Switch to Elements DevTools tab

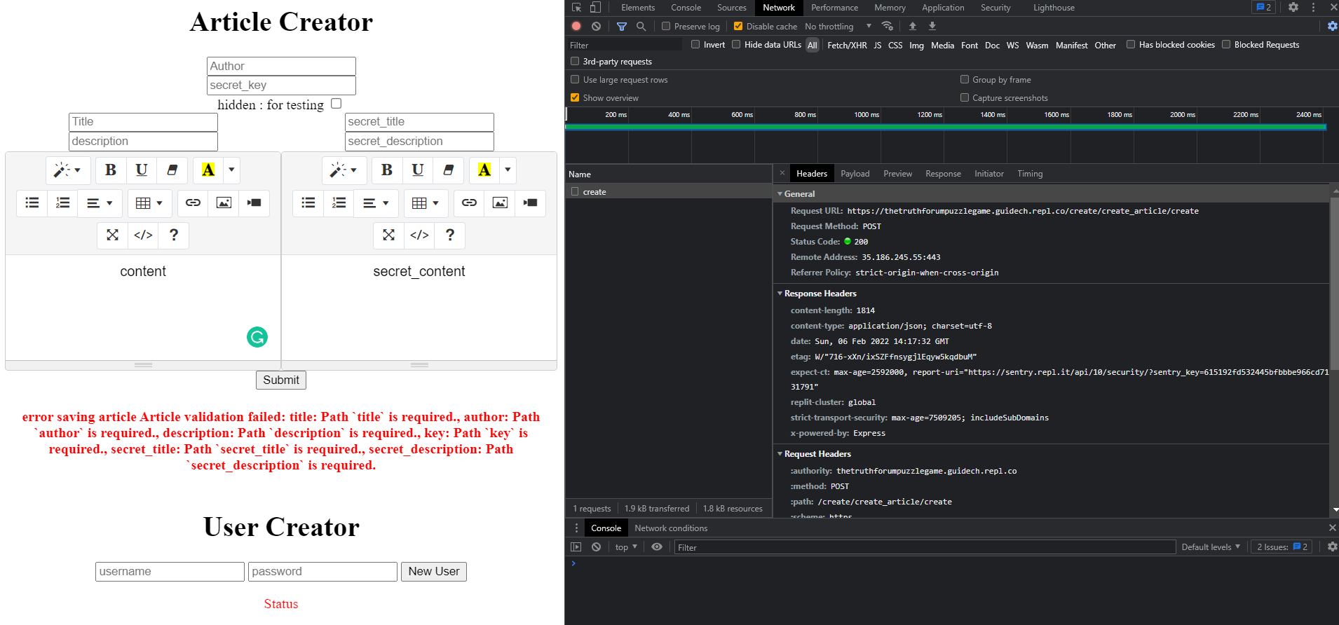tap(638, 8)
